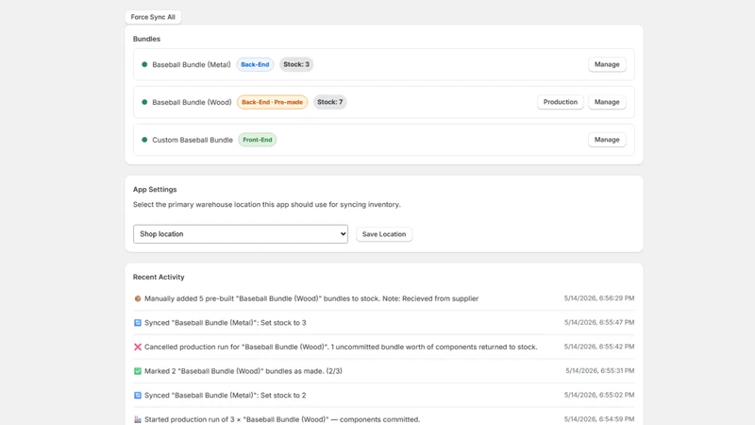The image size is (755, 425).
Task: Click sync icon beside Set stock to 3
Action: (x=138, y=322)
